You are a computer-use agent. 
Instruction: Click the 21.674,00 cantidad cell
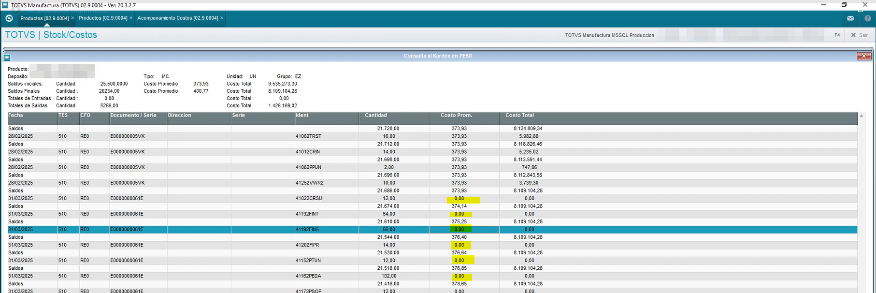tap(388, 206)
